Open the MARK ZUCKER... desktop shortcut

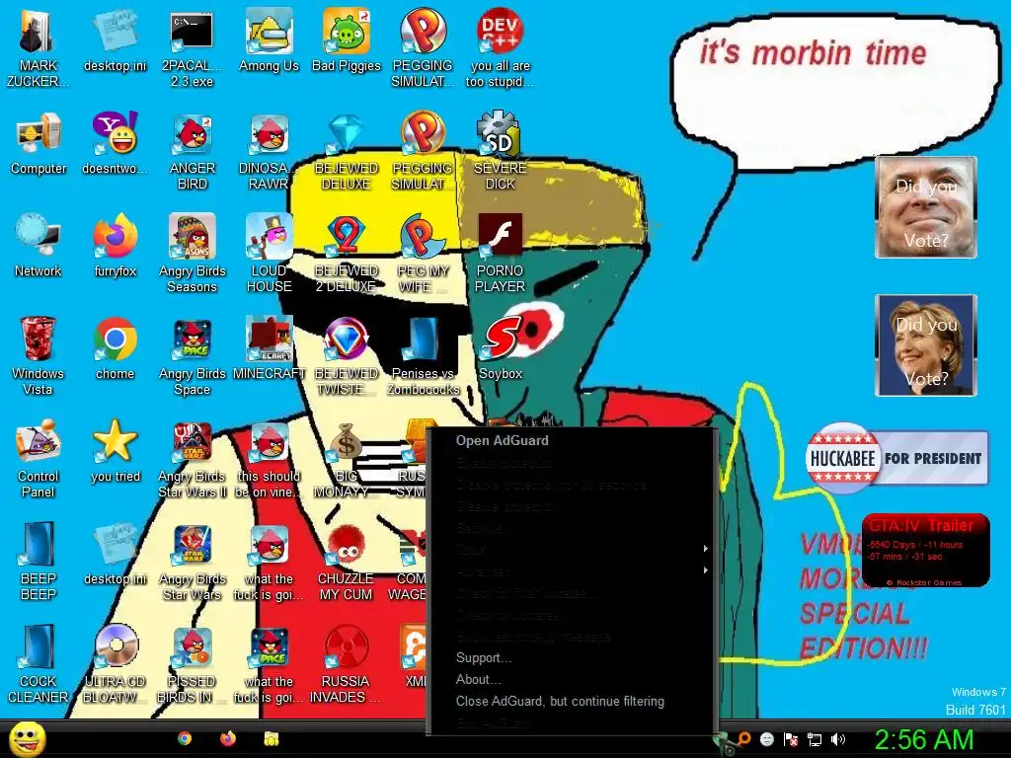39,48
